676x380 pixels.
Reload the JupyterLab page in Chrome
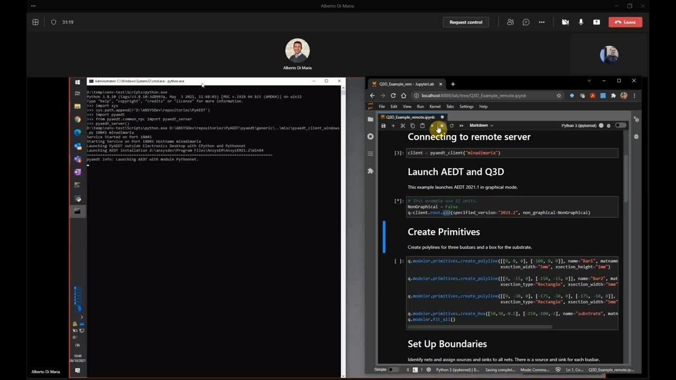coord(393,96)
